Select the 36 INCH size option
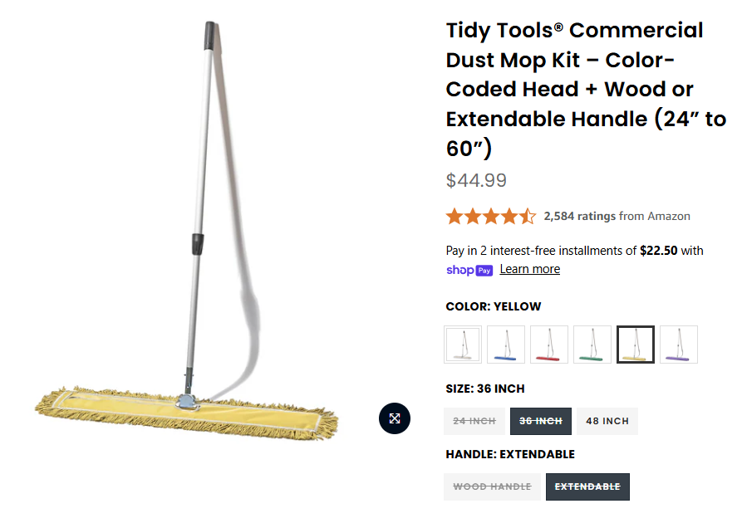Image resolution: width=742 pixels, height=528 pixels. coord(539,421)
